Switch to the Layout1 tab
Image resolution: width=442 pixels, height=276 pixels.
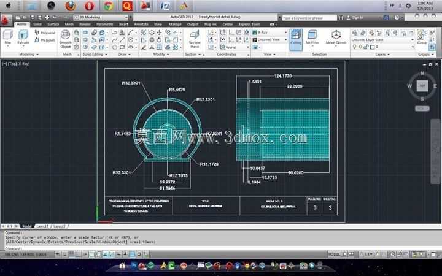click(x=42, y=226)
